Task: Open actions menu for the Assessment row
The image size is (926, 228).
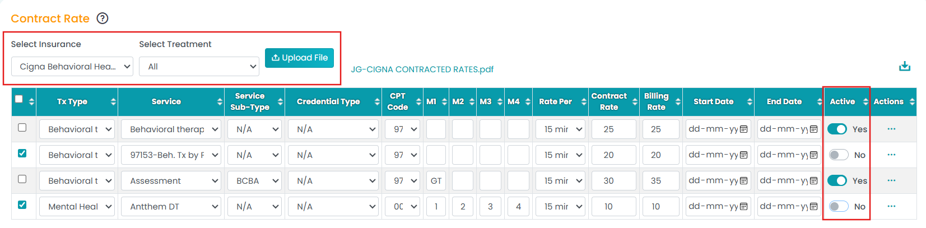Action: point(891,180)
